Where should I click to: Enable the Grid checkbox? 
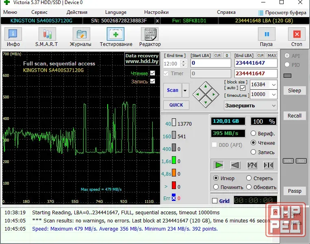[215, 201]
